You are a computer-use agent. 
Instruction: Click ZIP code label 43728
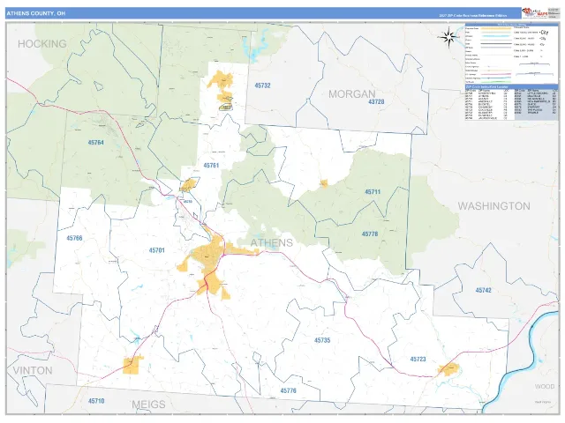pos(376,102)
